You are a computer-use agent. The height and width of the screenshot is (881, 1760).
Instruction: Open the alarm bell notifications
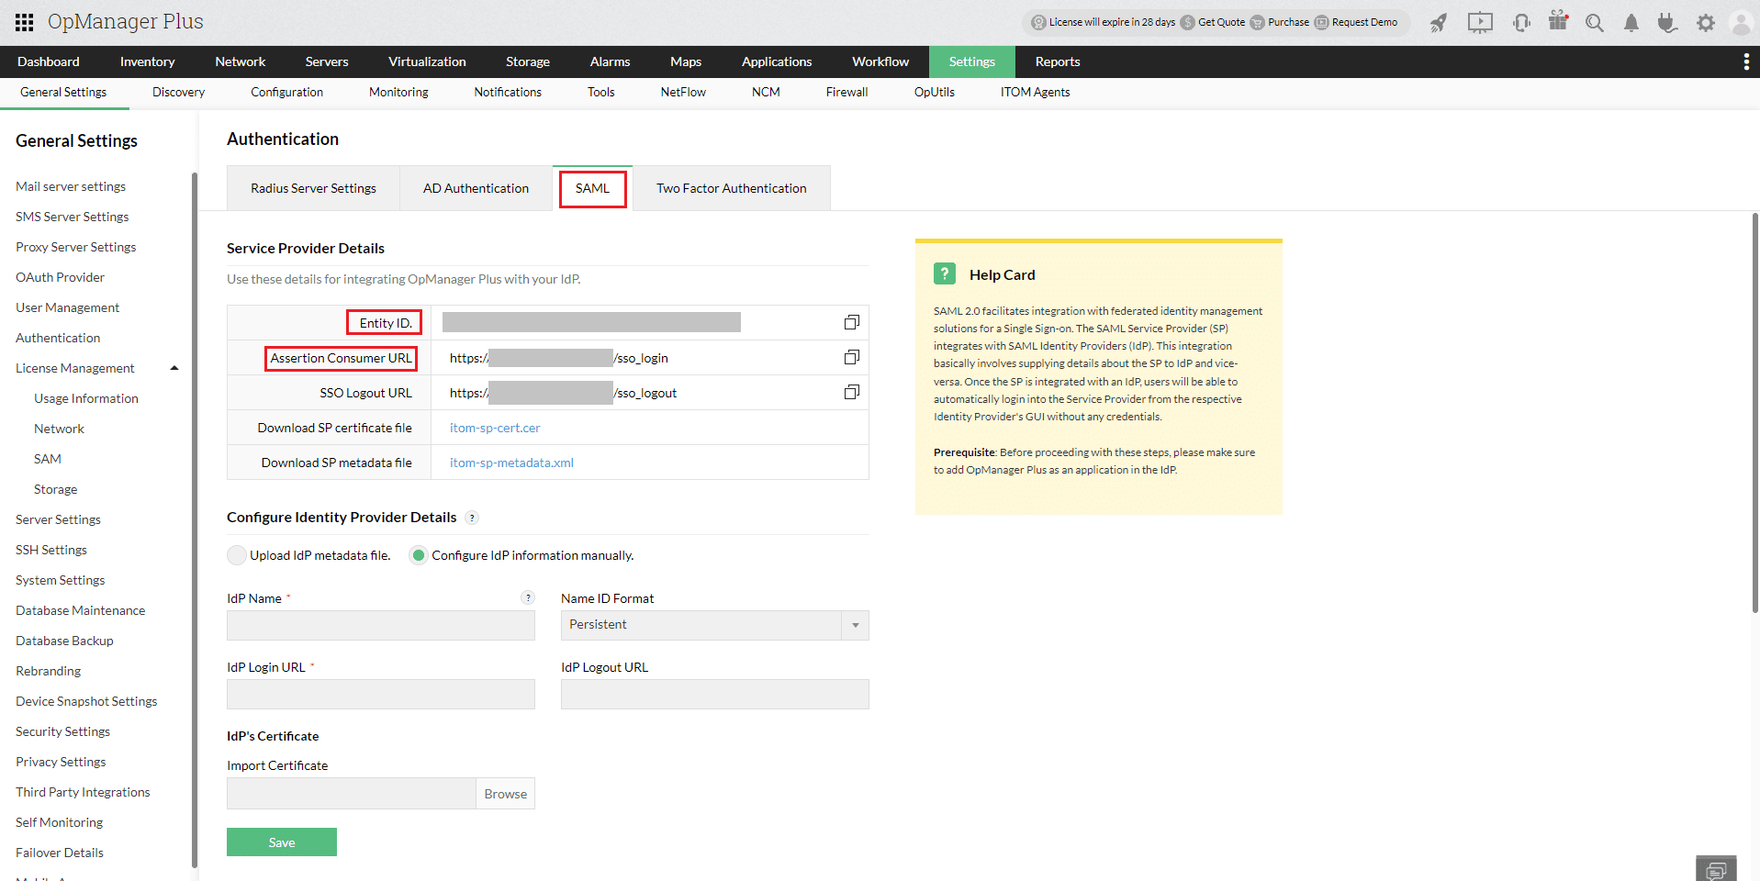tap(1631, 23)
